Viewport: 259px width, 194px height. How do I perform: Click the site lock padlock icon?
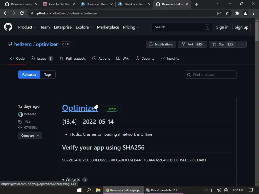[x=32, y=13]
